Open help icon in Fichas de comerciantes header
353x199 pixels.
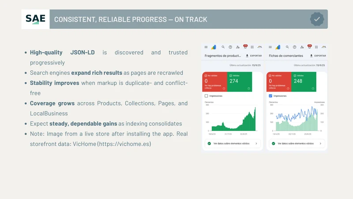coord(294,47)
